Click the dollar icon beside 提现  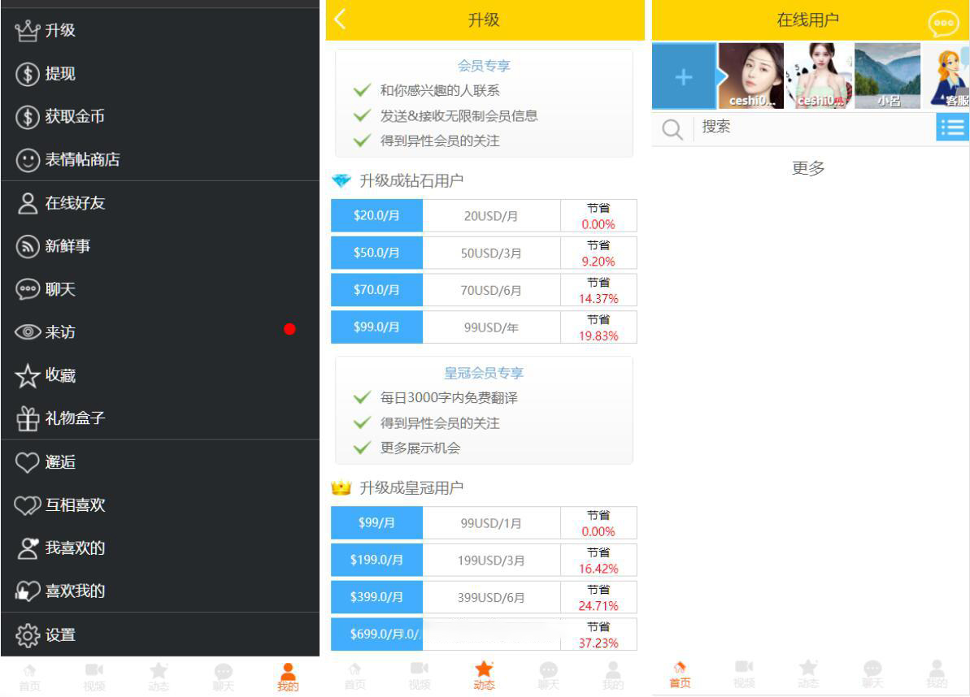point(28,74)
